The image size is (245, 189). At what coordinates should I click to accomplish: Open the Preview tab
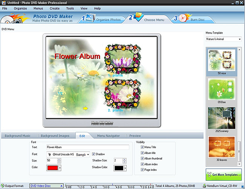(135, 136)
